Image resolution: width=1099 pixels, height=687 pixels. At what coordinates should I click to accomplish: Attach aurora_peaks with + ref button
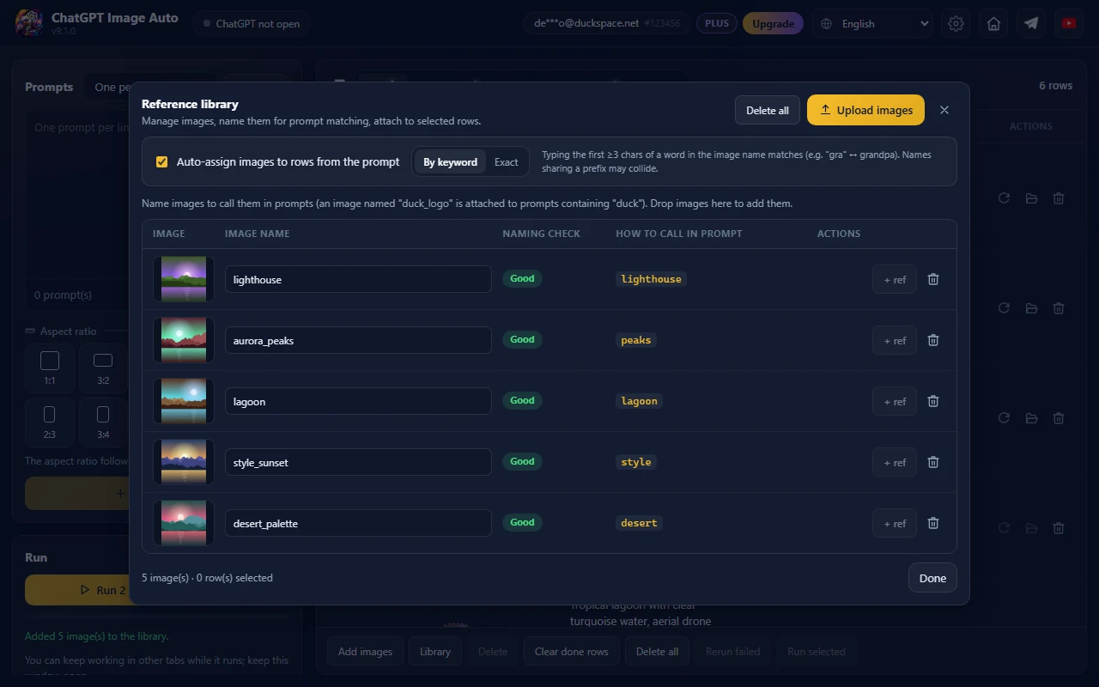[x=895, y=340]
